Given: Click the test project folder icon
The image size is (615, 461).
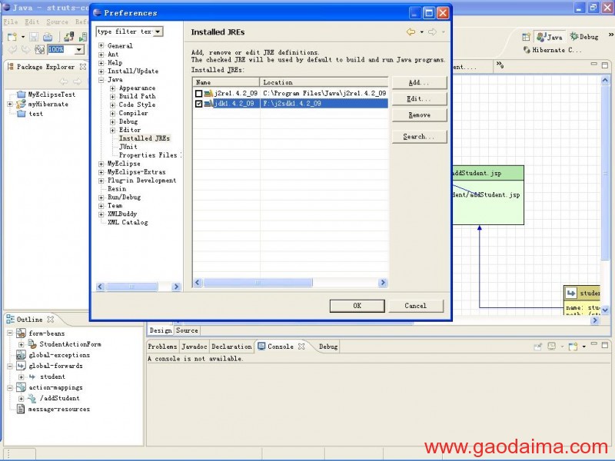Looking at the screenshot, I should click(x=22, y=114).
